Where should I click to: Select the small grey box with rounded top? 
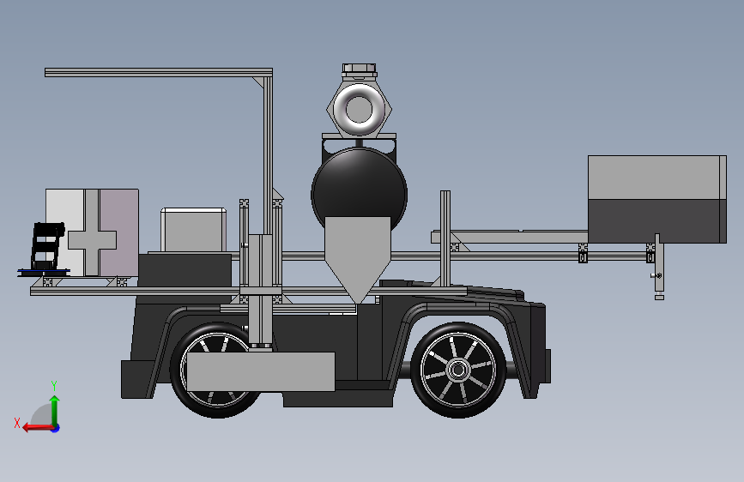194,230
